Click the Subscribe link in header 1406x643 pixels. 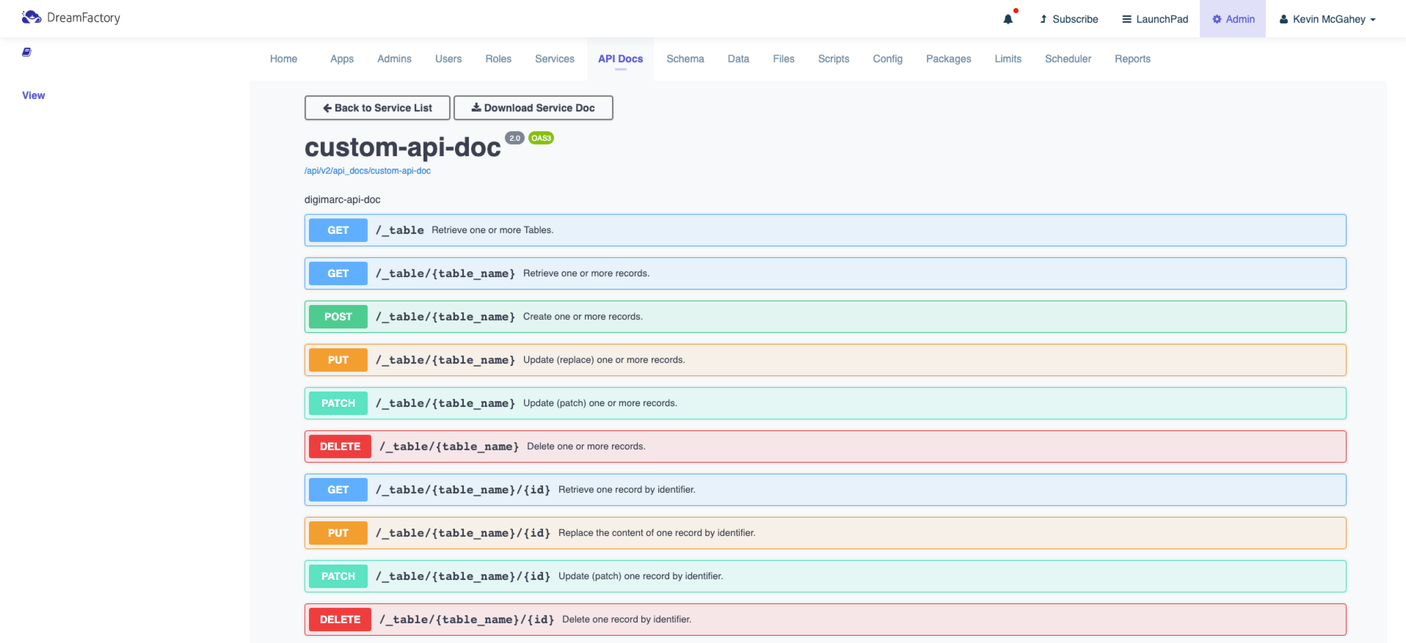[1068, 19]
